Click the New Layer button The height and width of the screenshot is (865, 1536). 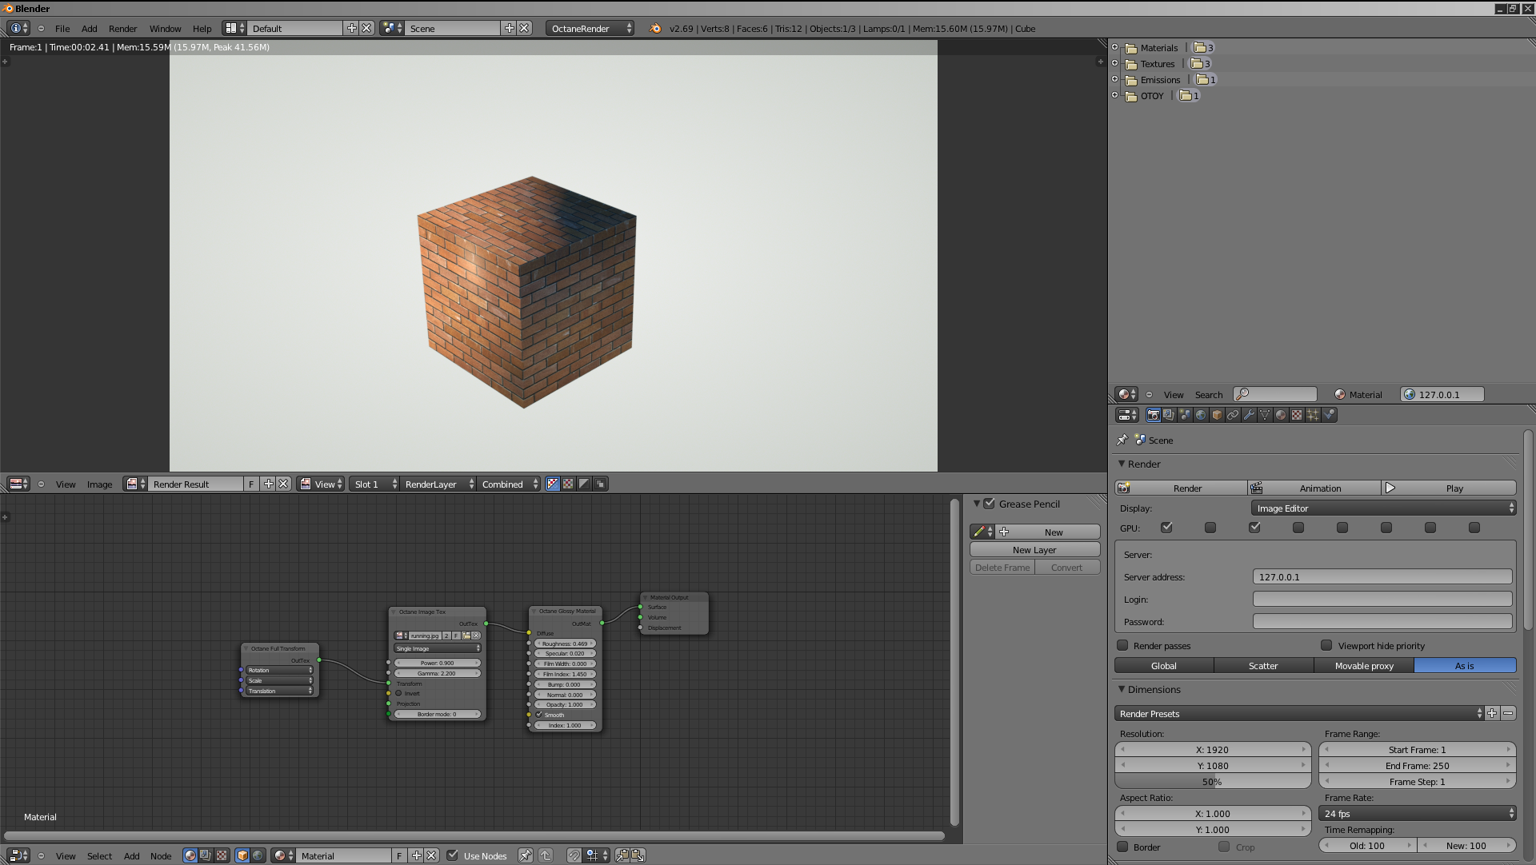tap(1034, 550)
